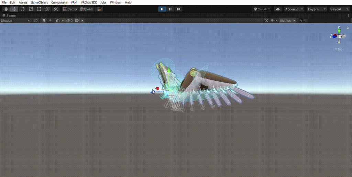Expand the grid axis dropdown arrow
Screen dimensions: 352x177
[x=82, y=20]
